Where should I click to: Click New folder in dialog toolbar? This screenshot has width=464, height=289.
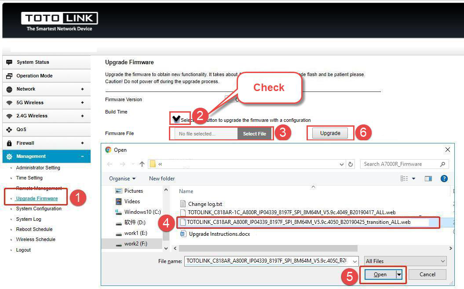pos(162,179)
